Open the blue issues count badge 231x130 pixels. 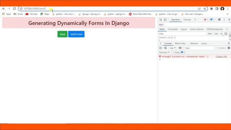212,19
